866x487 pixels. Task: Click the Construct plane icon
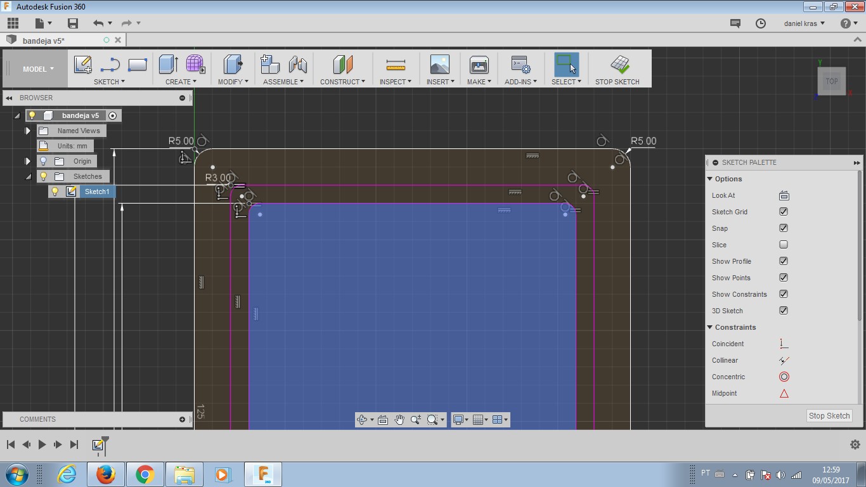click(342, 64)
